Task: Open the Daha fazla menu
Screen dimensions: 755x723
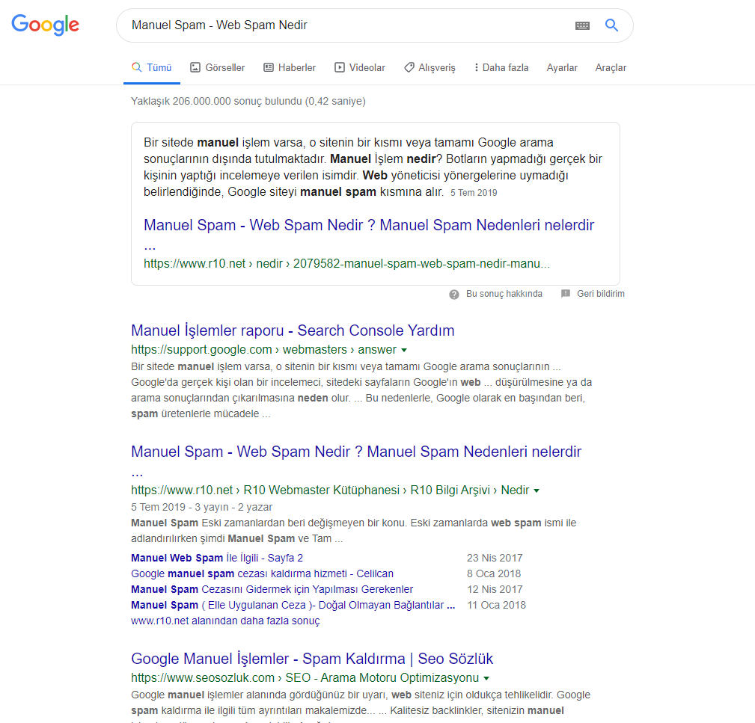Action: (x=501, y=67)
